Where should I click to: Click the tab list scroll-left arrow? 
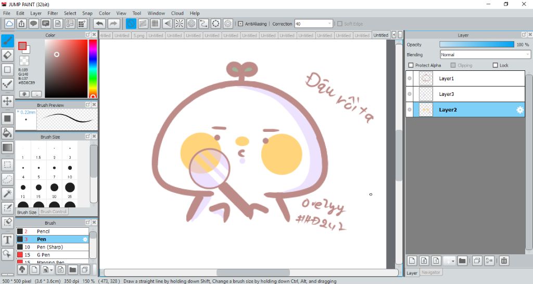point(394,35)
